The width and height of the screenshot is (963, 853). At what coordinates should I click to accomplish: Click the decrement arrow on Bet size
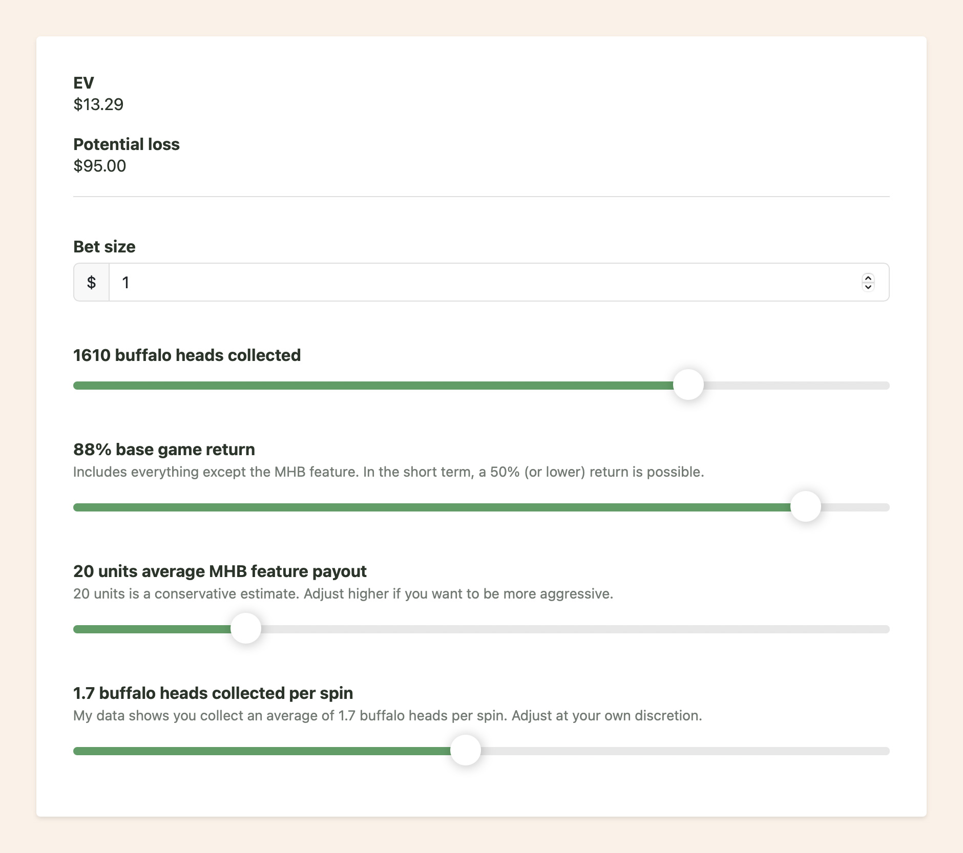[x=868, y=287]
